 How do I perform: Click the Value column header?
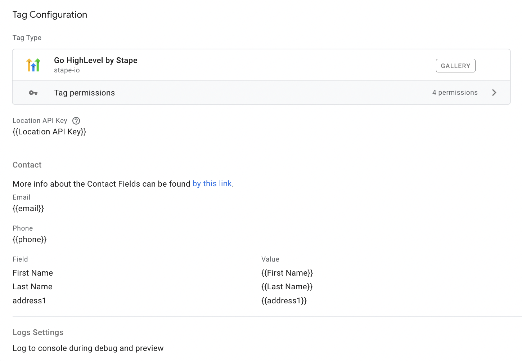coord(270,259)
